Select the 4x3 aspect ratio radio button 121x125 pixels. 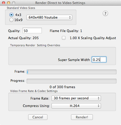pos(11,15)
